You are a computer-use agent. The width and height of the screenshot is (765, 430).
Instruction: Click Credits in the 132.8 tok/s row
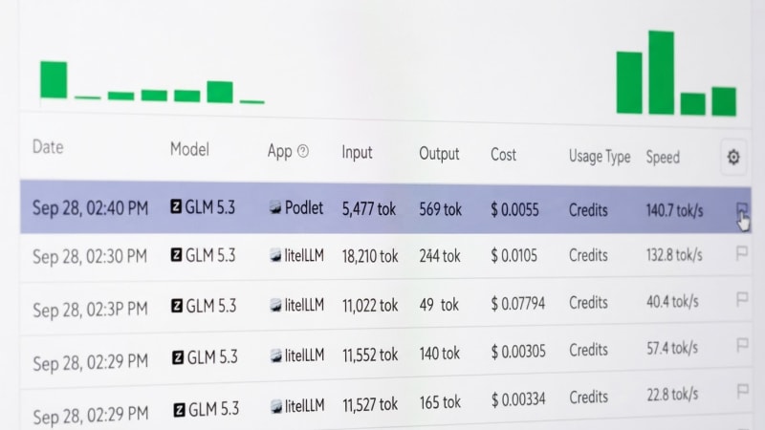click(x=588, y=255)
